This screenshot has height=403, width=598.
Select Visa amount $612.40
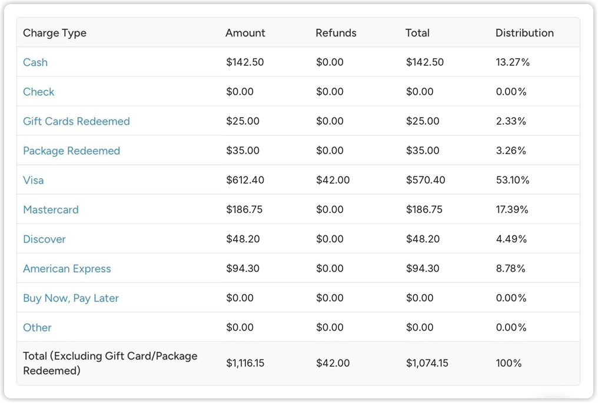coord(245,180)
